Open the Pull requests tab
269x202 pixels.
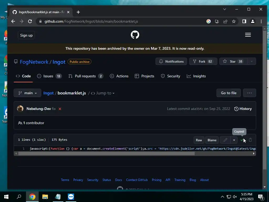(86, 76)
